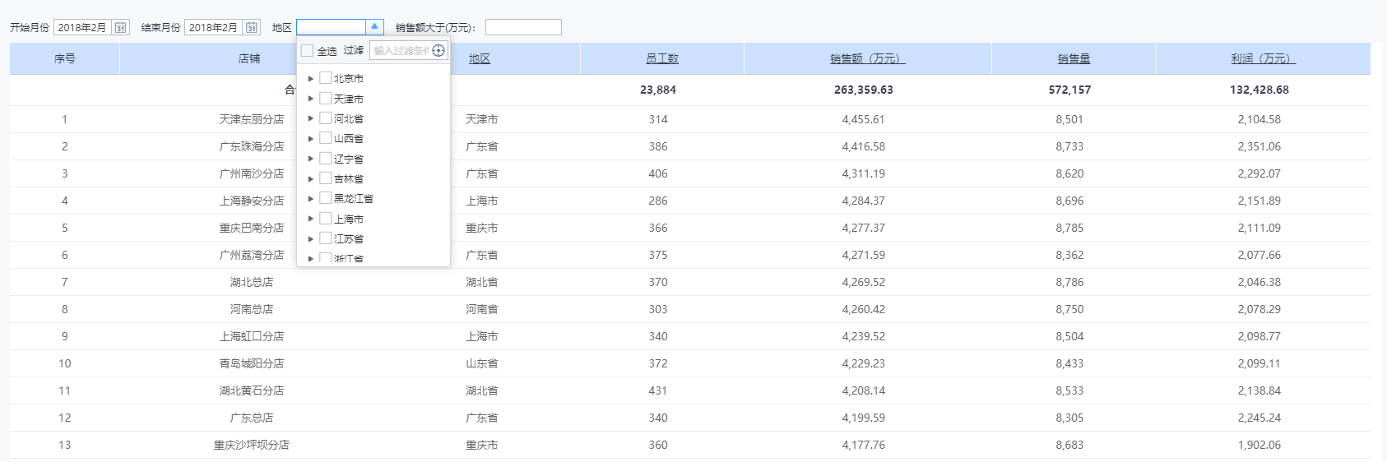Select the 湖北黄石分店 store cell

point(252,390)
